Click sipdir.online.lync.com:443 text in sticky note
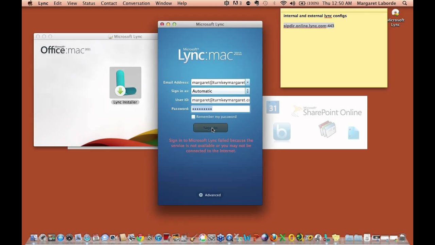This screenshot has width=435, height=245. [x=309, y=26]
